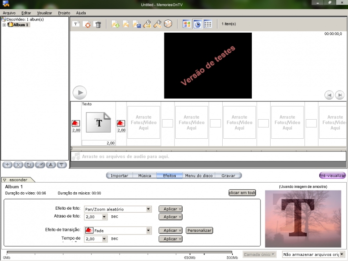Click the dice randomize icon in toolbar
This screenshot has height=261, width=348.
point(168,24)
